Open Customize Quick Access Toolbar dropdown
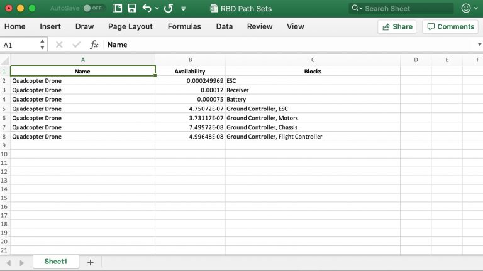 [x=183, y=9]
